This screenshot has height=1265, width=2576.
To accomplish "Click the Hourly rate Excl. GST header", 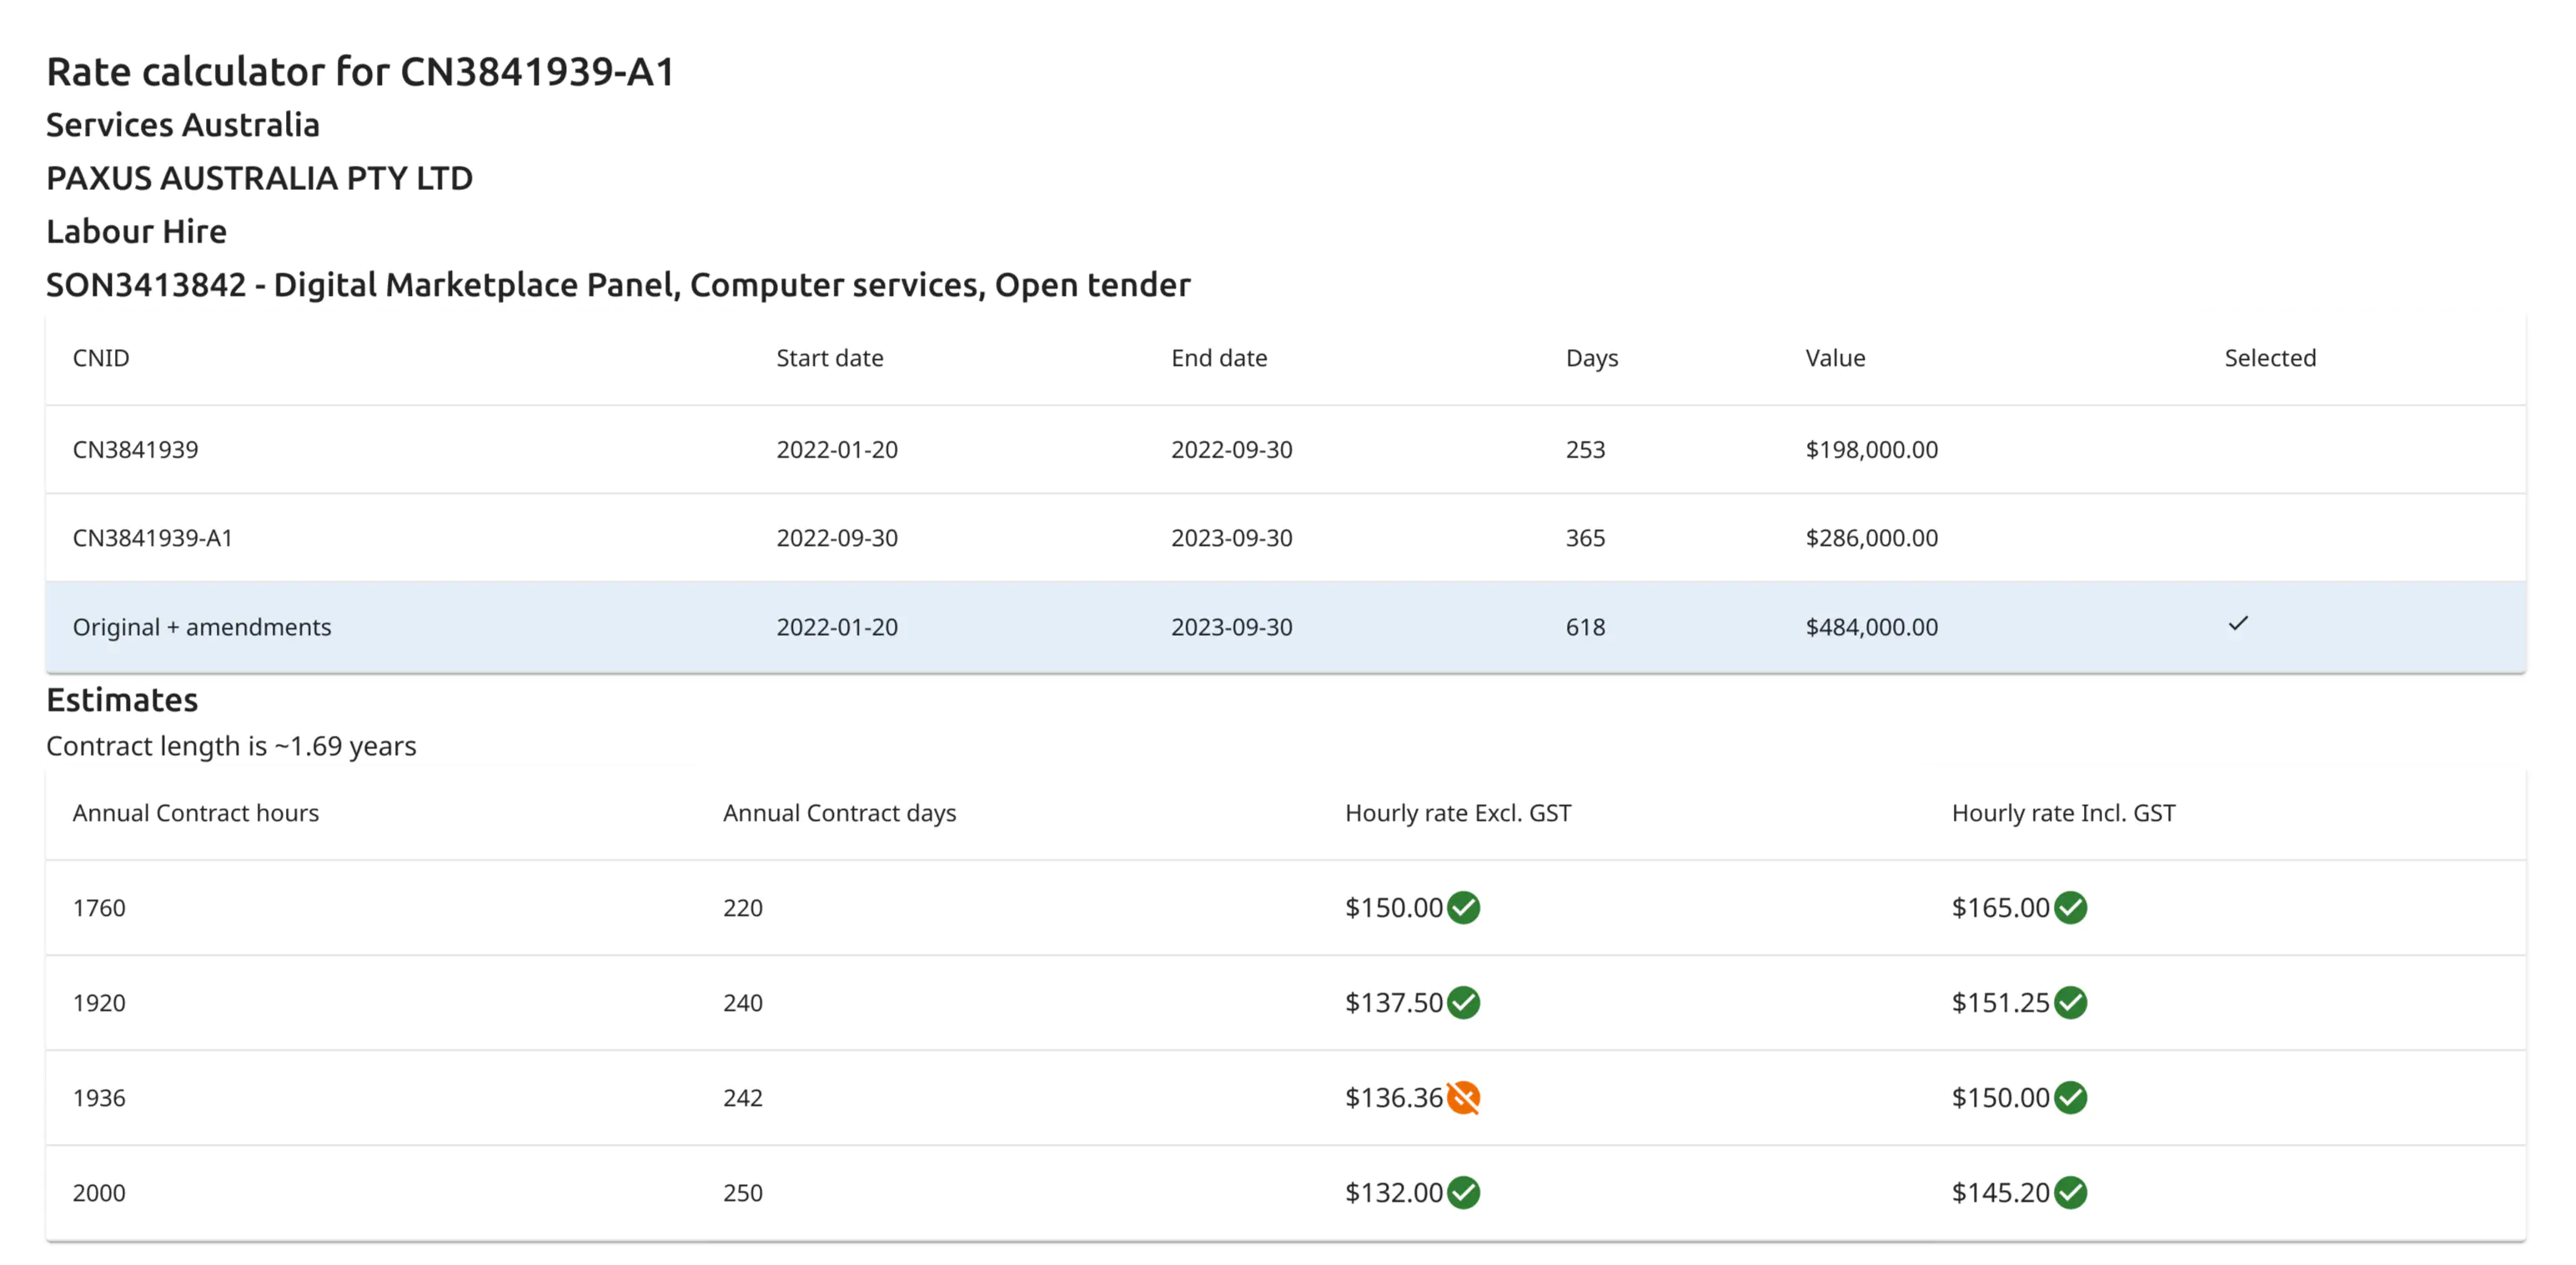I will coord(1457,813).
